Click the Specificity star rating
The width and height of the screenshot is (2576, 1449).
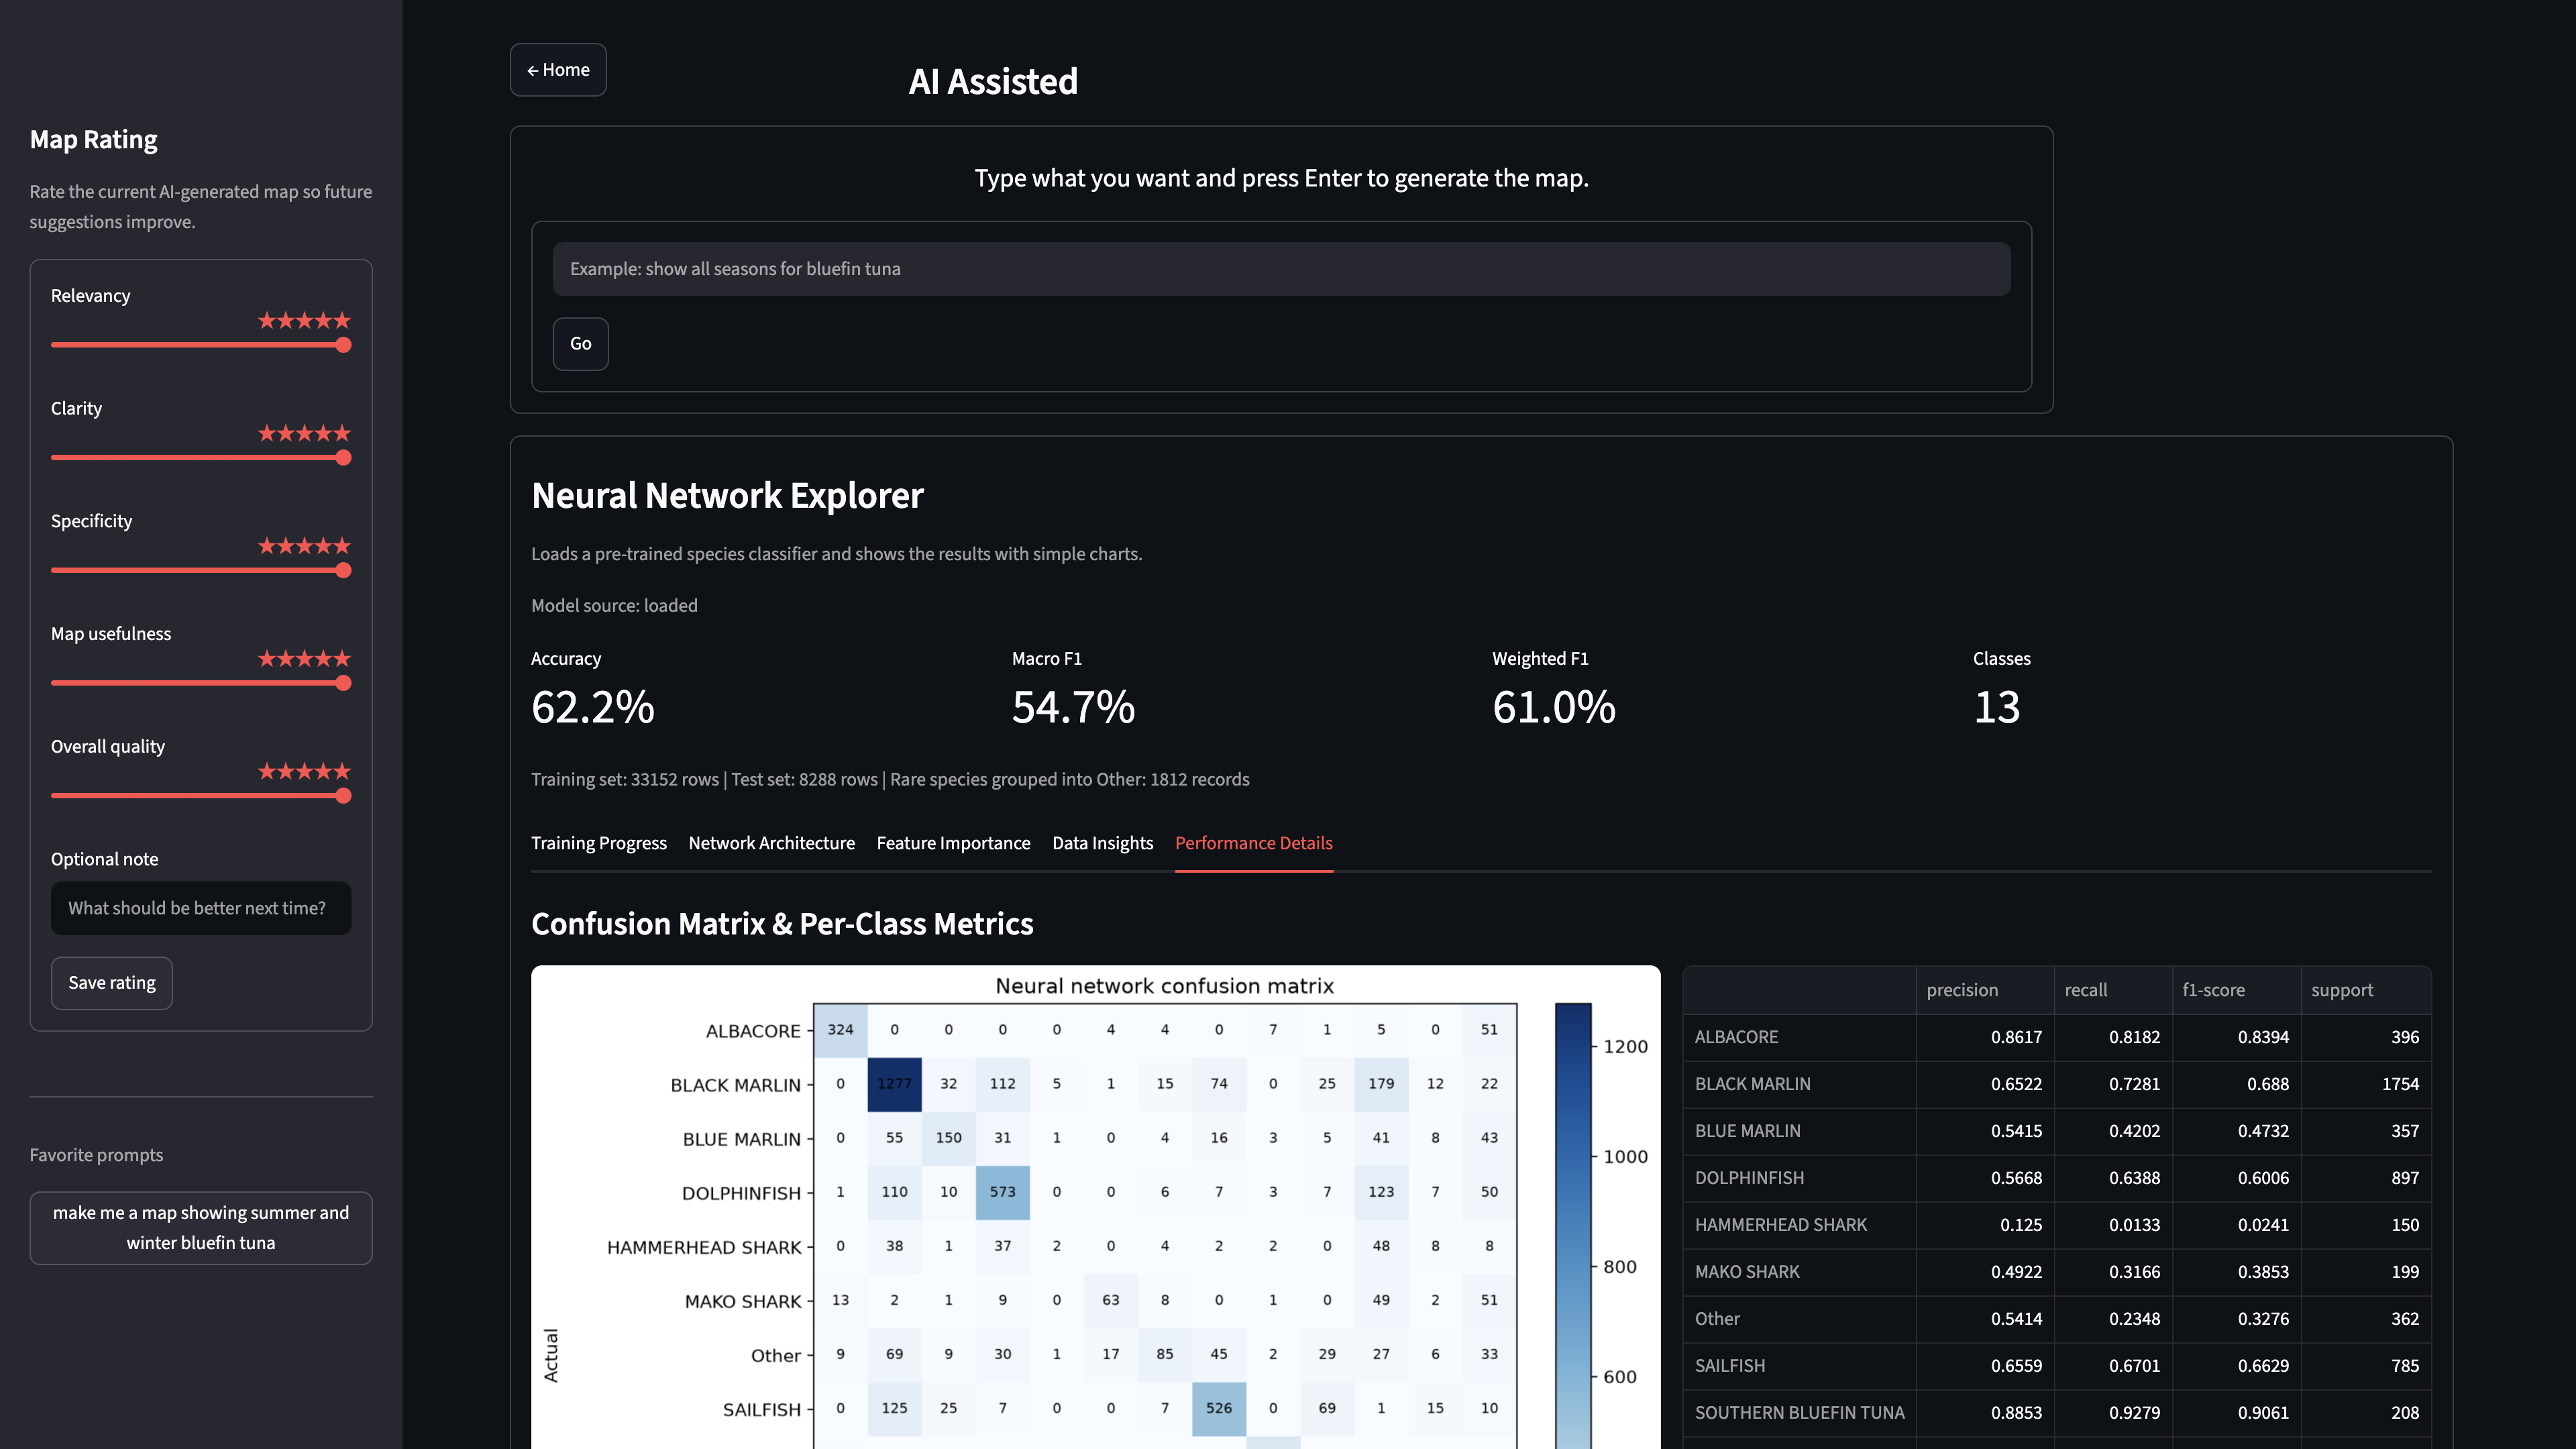coord(304,546)
